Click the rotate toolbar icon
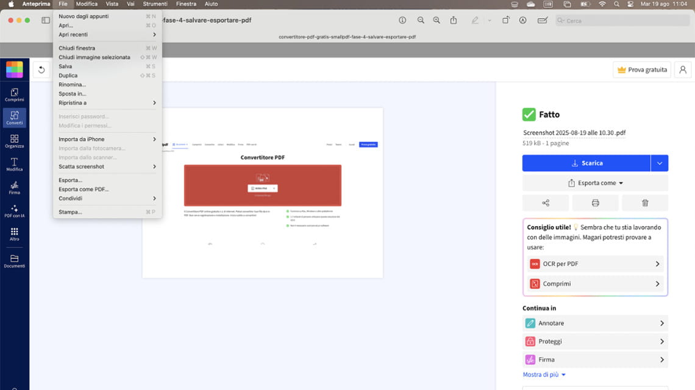695x390 pixels. click(506, 20)
